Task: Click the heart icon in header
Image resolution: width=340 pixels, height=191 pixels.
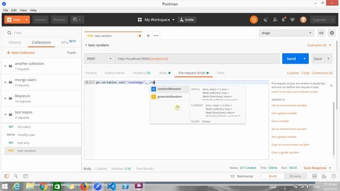Action: [x=292, y=20]
